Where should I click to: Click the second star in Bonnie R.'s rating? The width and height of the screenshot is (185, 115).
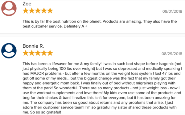(x=32, y=53)
